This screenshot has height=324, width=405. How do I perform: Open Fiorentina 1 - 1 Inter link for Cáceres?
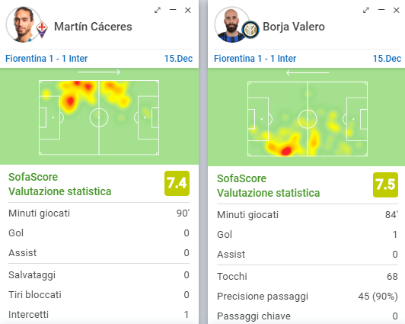[x=46, y=59]
